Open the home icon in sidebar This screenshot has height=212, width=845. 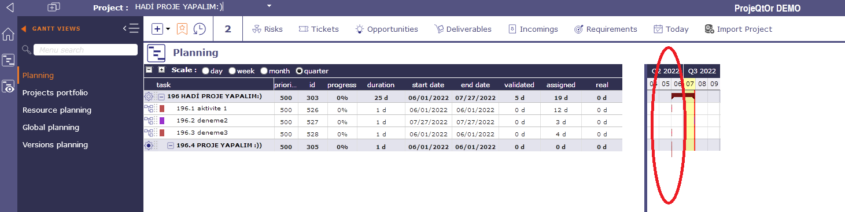(8, 35)
